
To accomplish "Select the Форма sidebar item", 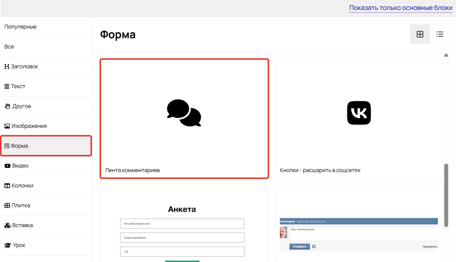I will click(x=19, y=146).
